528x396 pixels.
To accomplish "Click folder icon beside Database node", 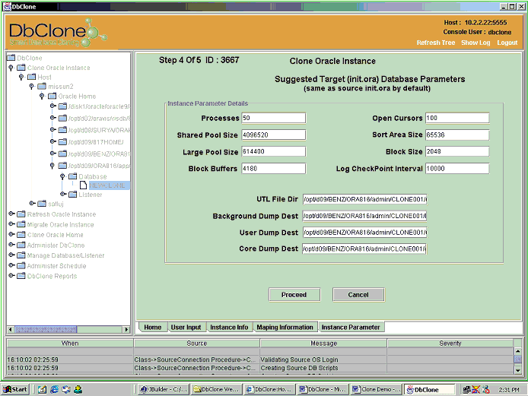I will tap(73, 176).
